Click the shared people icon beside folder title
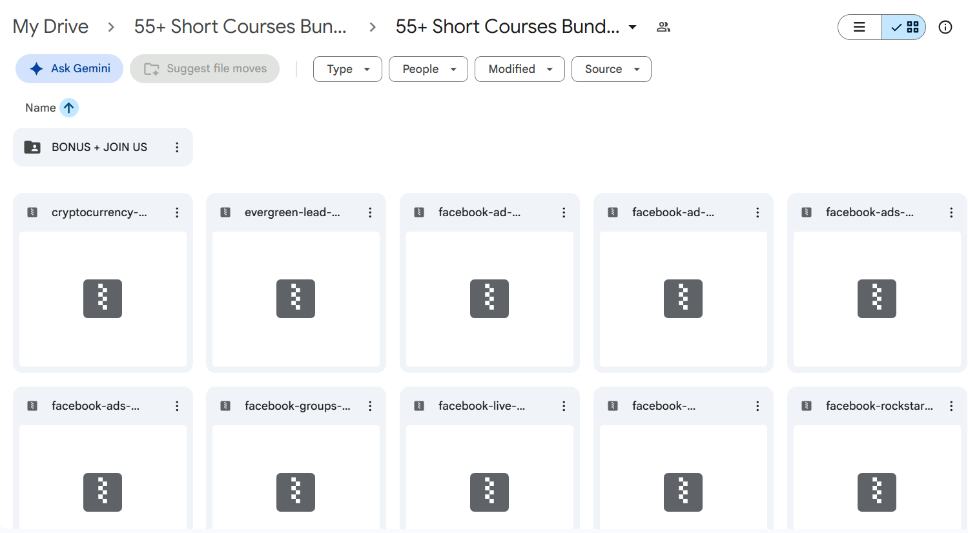The height and width of the screenshot is (533, 968). [663, 27]
